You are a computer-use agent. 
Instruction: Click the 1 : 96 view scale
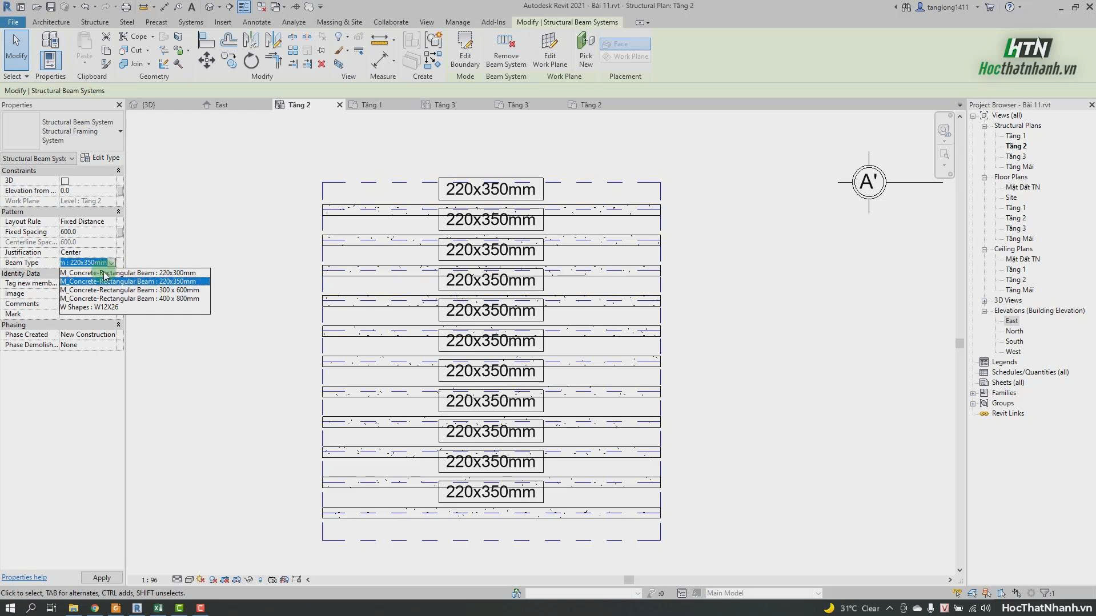pyautogui.click(x=150, y=580)
